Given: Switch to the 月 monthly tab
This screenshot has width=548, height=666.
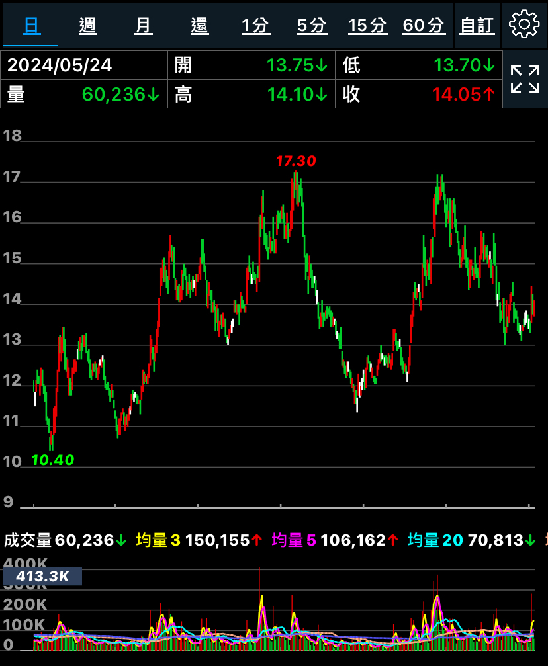Looking at the screenshot, I should [143, 26].
